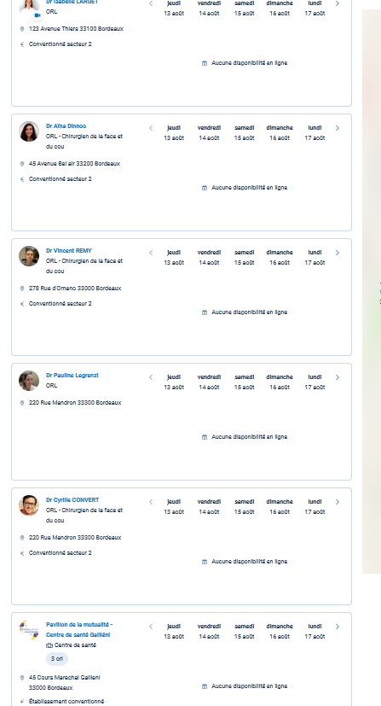This screenshot has height=706, width=381.
Task: Open Pavillon de la mutualité Centre de santé Gallieni
Action: (x=79, y=630)
